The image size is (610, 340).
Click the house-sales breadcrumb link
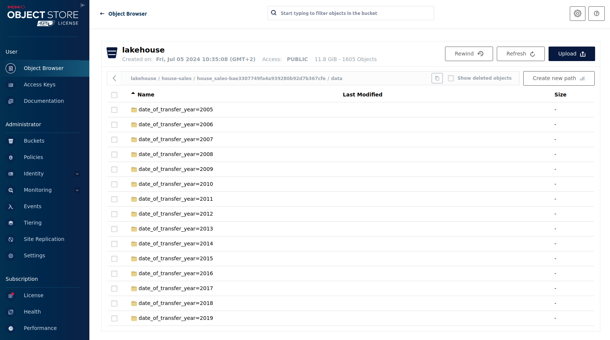(x=176, y=78)
